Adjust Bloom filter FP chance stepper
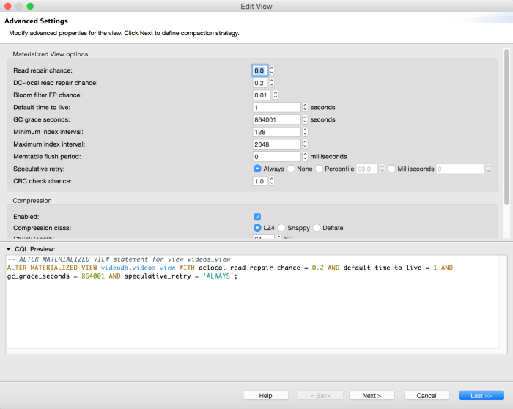This screenshot has height=409, width=513. coord(276,95)
